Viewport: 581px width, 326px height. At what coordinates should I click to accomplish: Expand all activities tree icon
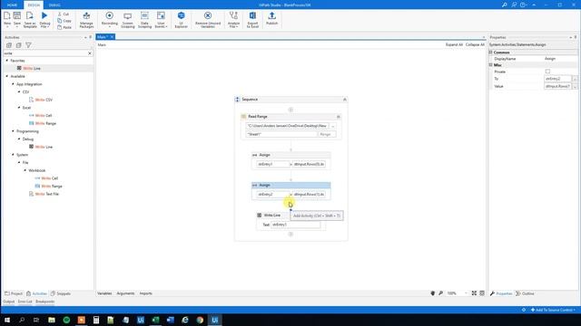click(9, 45)
